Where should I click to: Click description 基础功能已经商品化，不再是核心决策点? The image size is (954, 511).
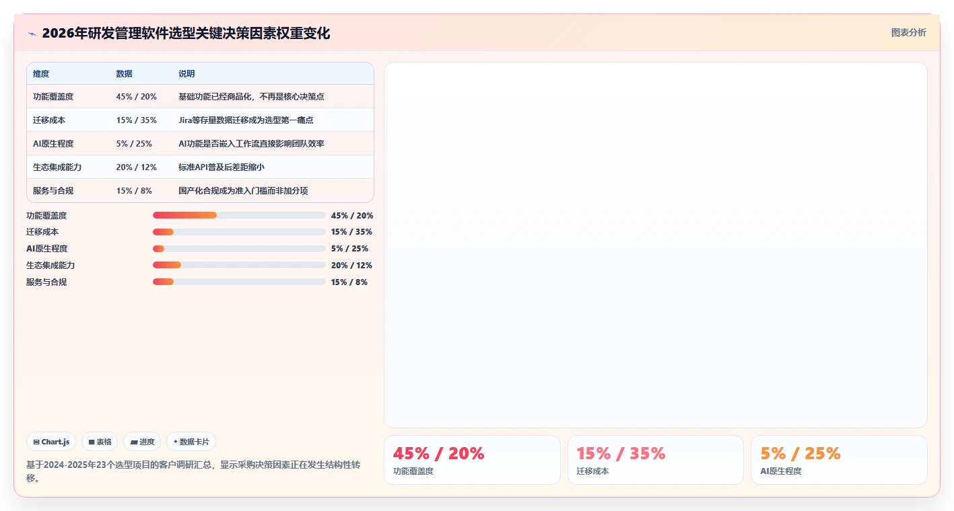pos(251,97)
